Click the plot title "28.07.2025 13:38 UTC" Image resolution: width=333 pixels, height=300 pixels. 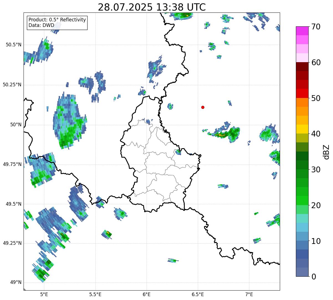(x=152, y=7)
